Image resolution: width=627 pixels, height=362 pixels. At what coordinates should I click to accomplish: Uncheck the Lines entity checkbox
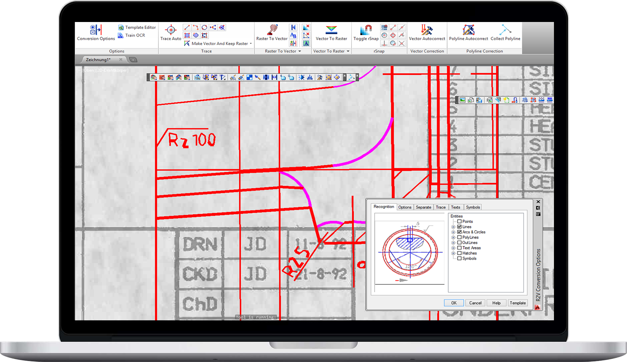(460, 227)
